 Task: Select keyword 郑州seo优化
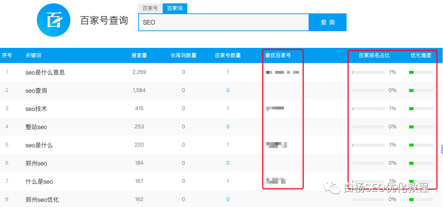pyautogui.click(x=42, y=200)
